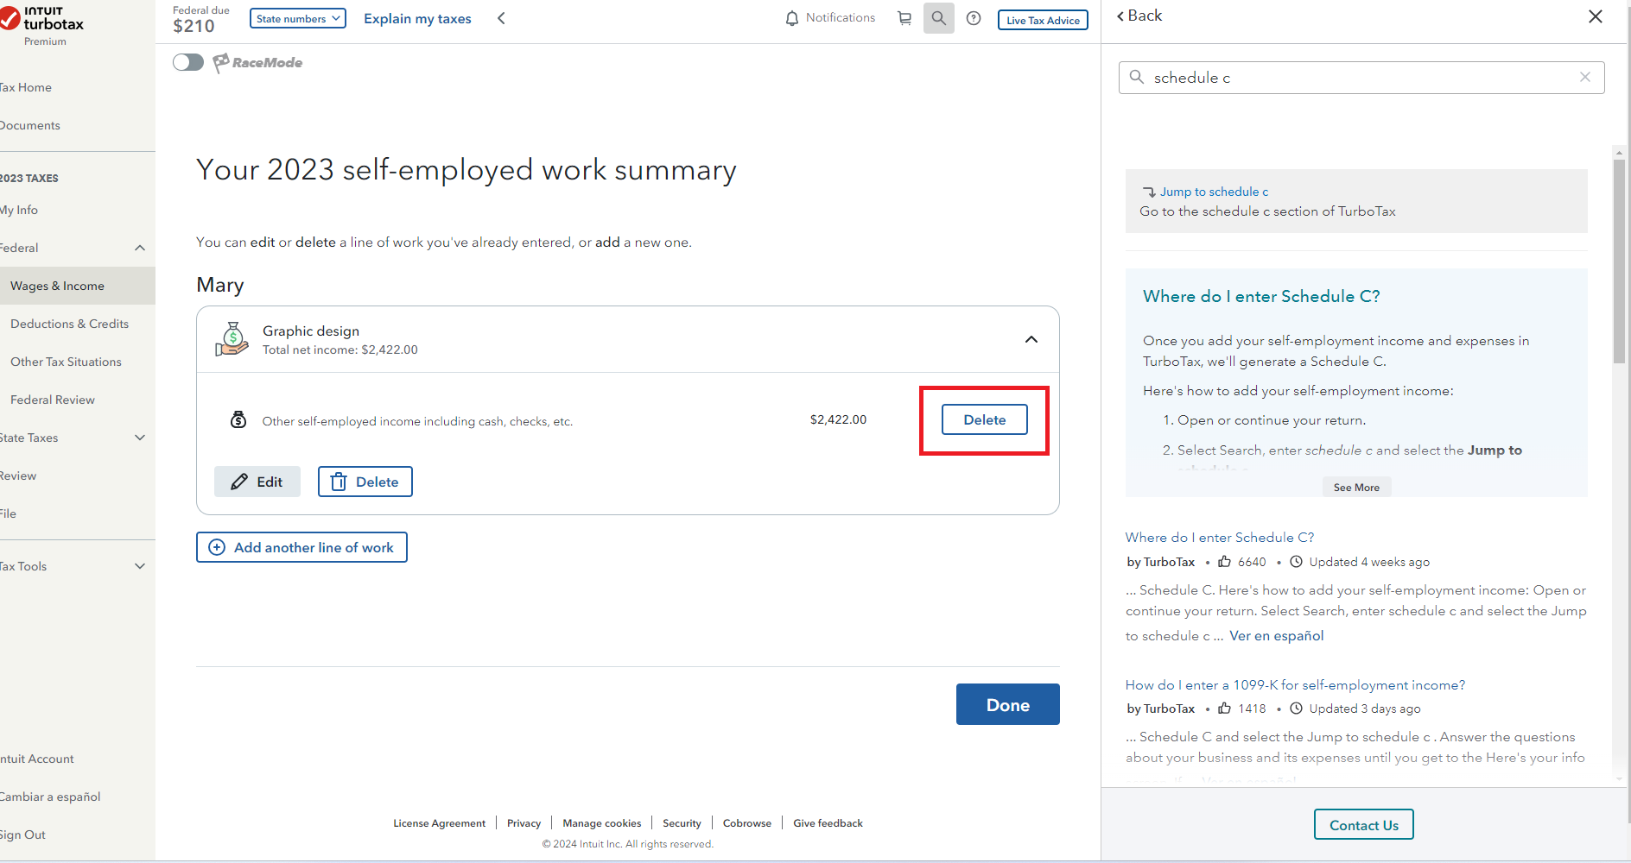Click Contact Us button
The image size is (1631, 863).
click(1363, 825)
